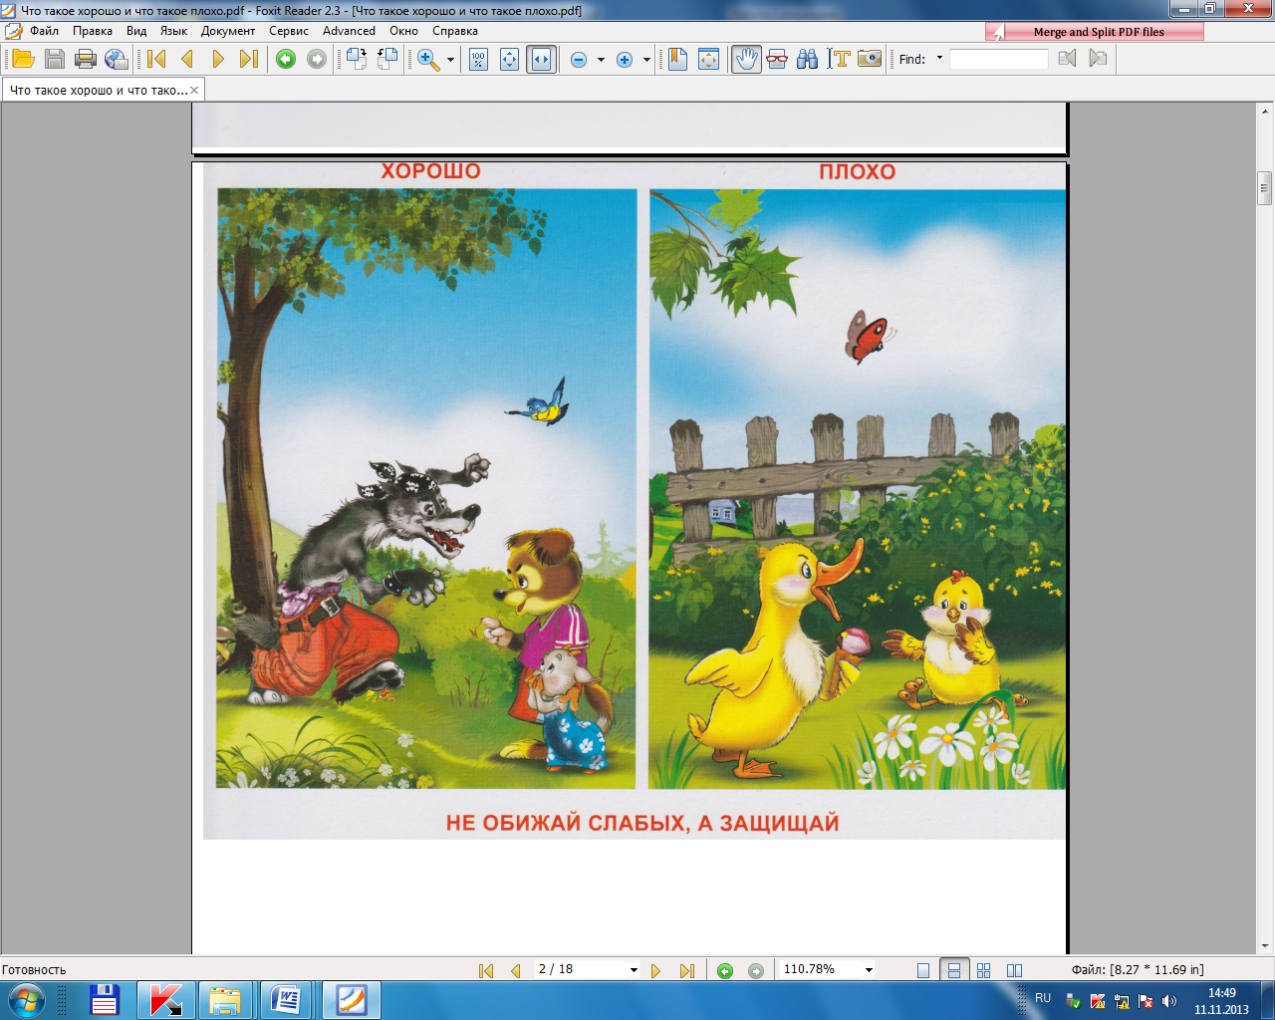The height and width of the screenshot is (1020, 1275).
Task: Open the Язык menu
Action: coord(173,31)
